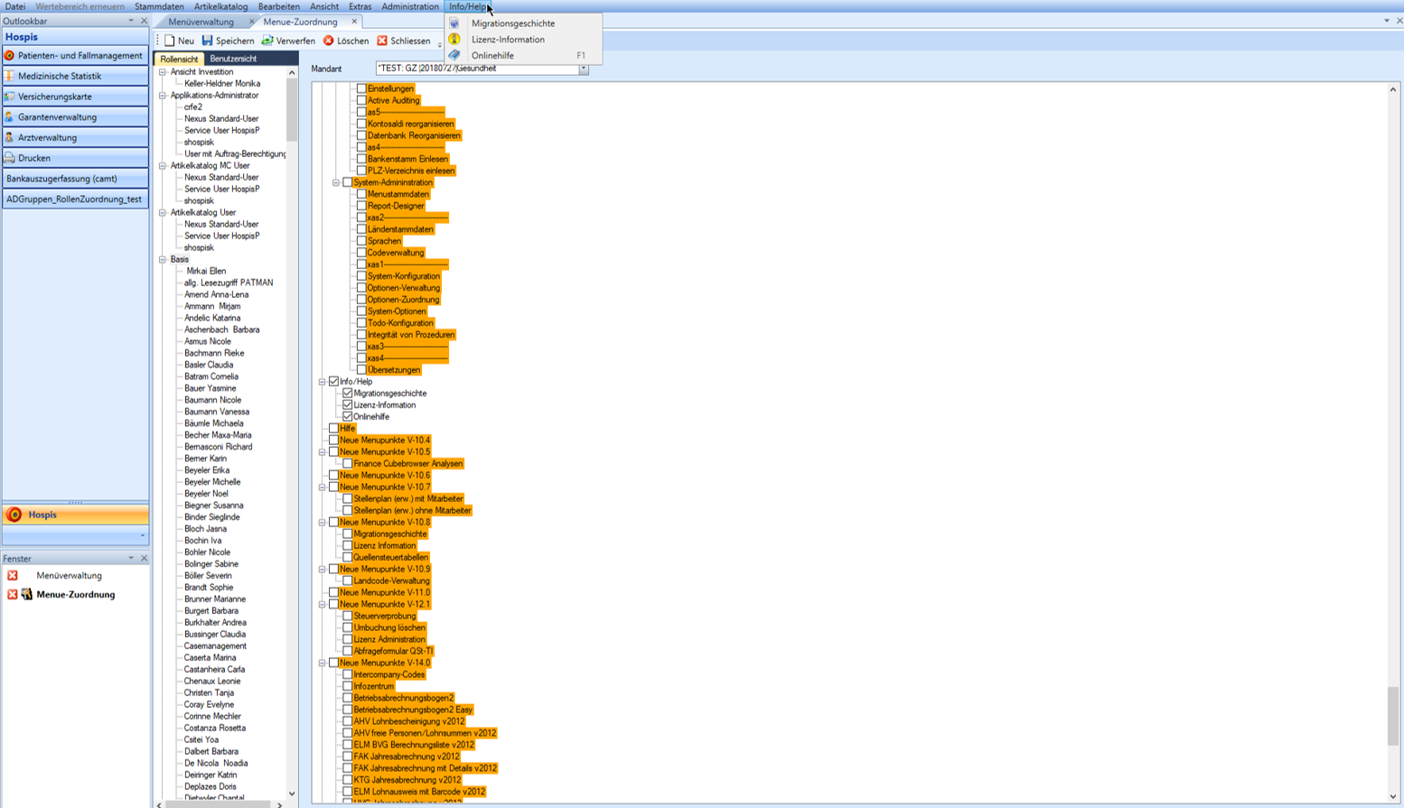The image size is (1404, 808).
Task: Click the Speichern disk icon
Action: tap(208, 41)
